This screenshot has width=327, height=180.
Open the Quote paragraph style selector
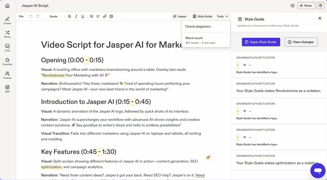pyautogui.click(x=53, y=16)
